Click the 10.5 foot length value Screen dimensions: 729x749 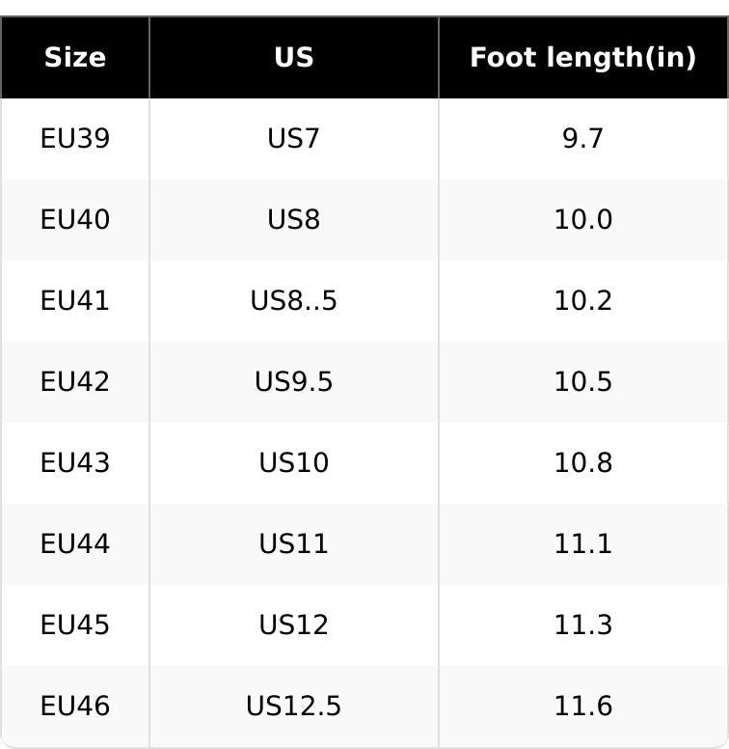pyautogui.click(x=583, y=381)
